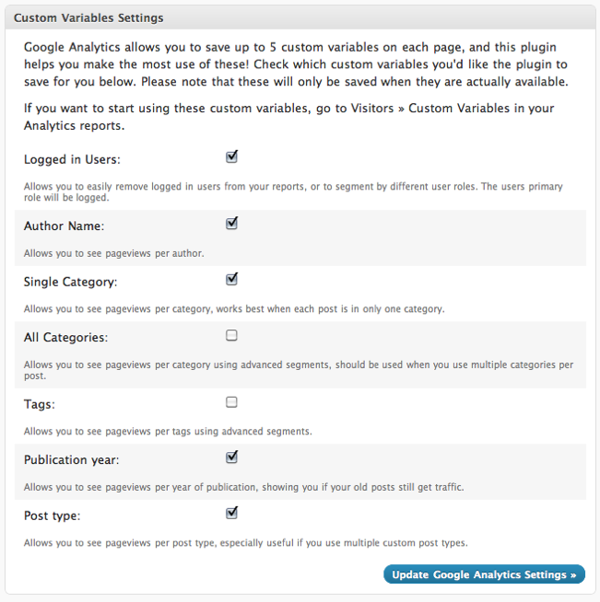Enable the All Categories checkbox
Image resolution: width=600 pixels, height=602 pixels.
click(231, 336)
